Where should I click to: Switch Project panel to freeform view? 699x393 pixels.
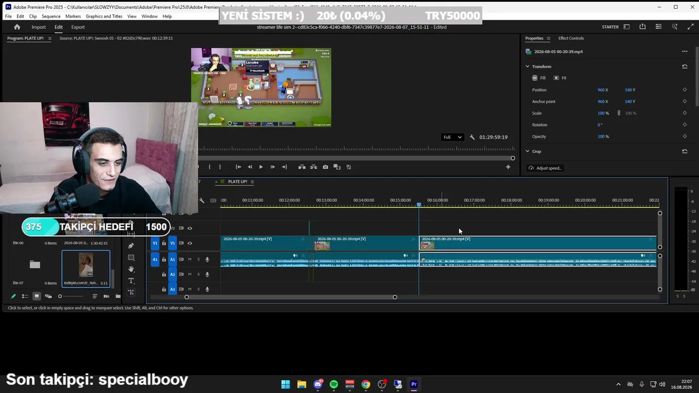click(48, 296)
